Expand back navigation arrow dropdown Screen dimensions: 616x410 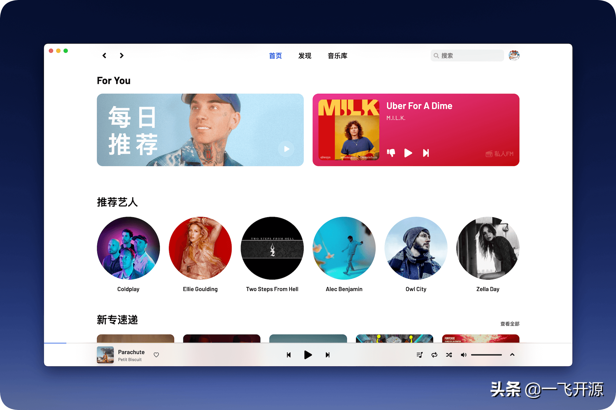104,56
